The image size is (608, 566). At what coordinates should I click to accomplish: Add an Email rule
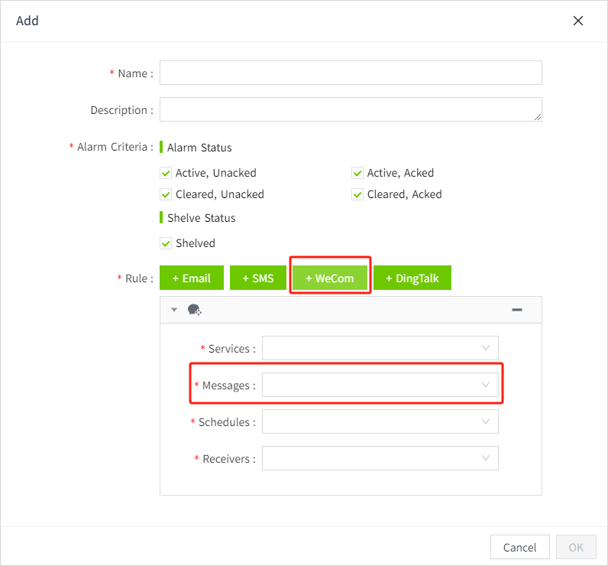coord(191,278)
